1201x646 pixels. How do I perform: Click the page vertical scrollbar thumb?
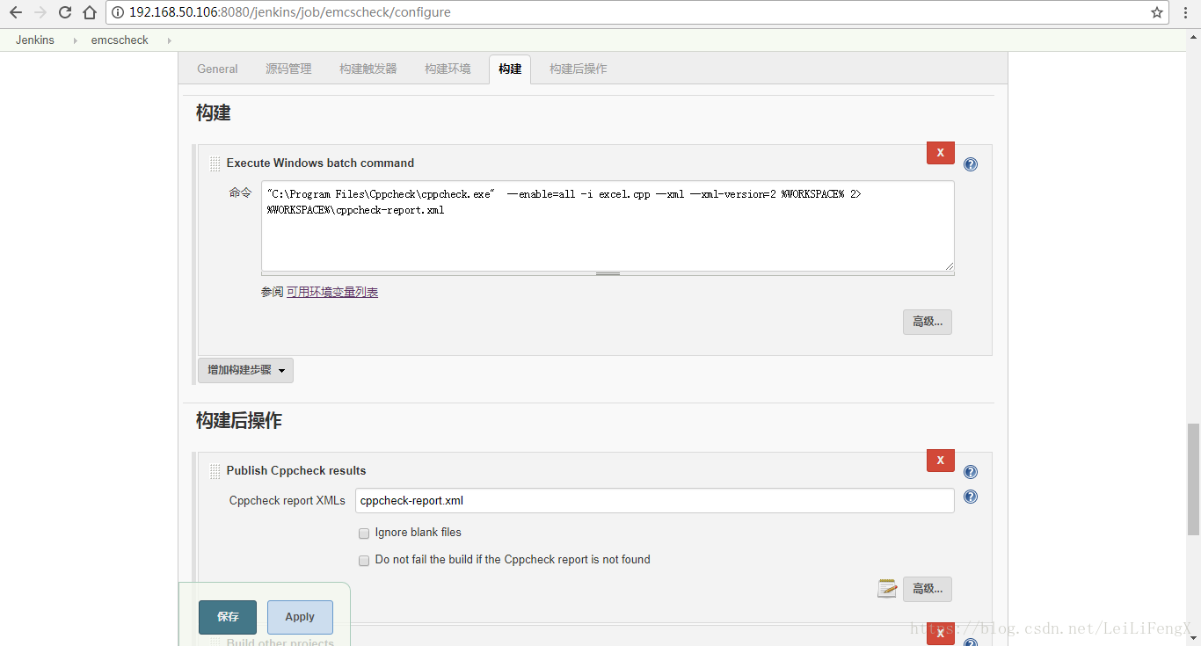click(x=1193, y=479)
